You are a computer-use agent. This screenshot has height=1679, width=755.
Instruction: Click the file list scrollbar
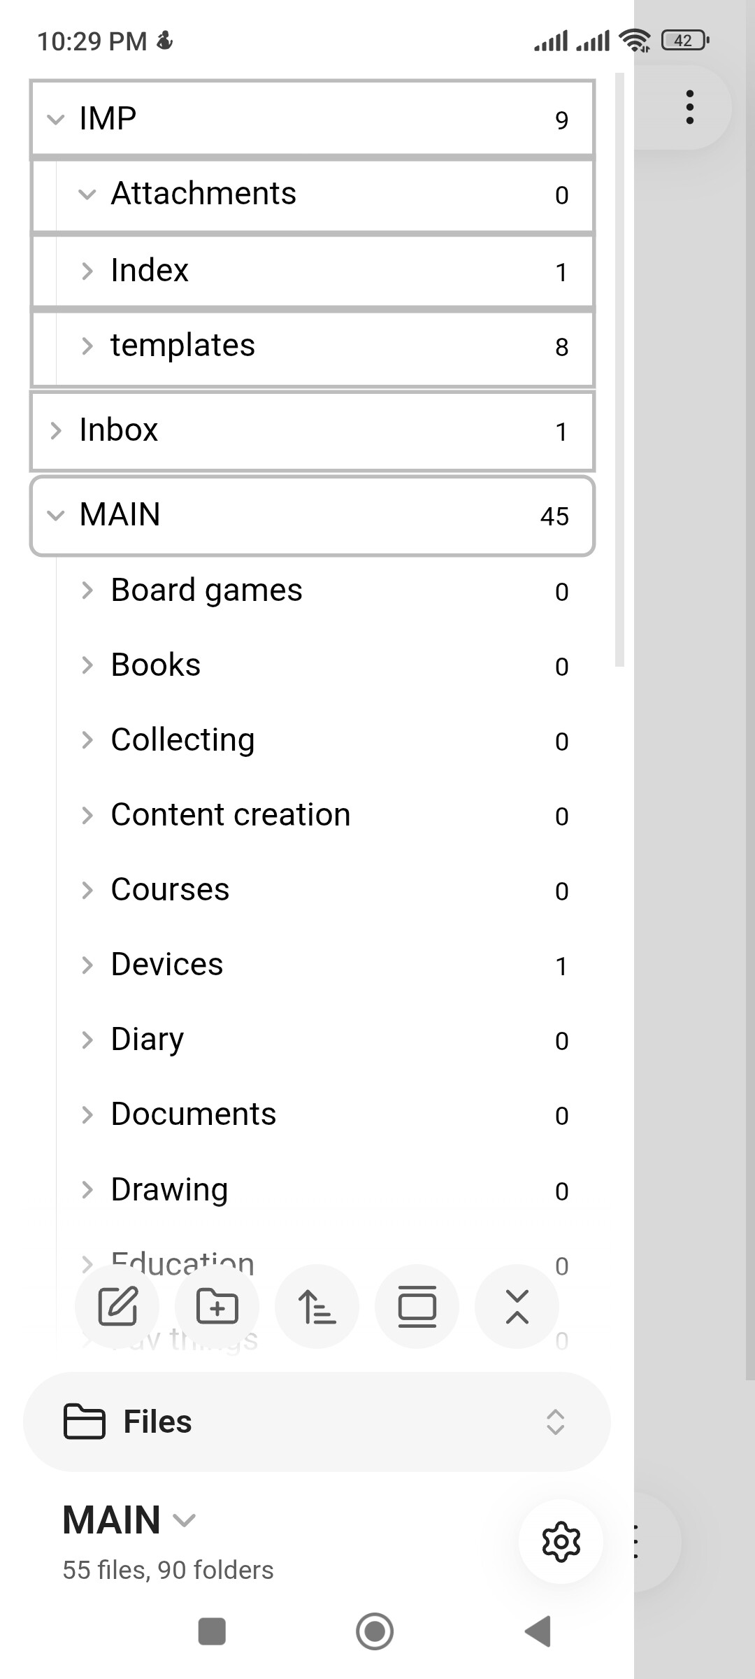[x=619, y=371]
